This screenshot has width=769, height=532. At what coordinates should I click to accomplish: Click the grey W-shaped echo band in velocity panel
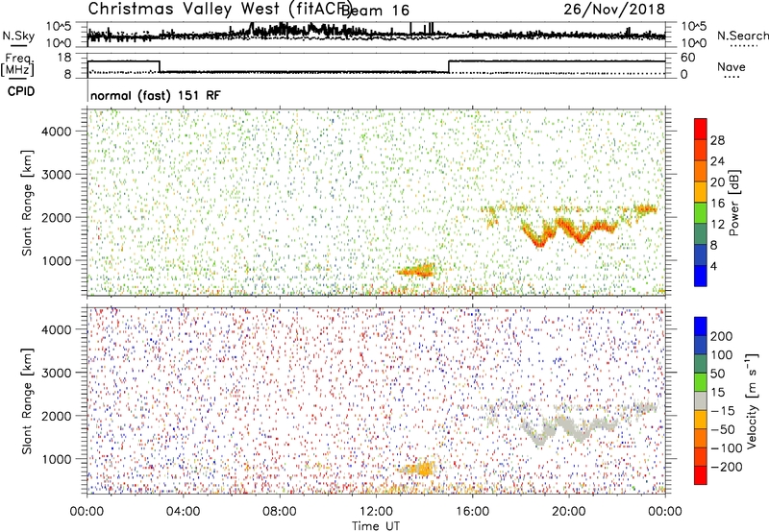569,427
